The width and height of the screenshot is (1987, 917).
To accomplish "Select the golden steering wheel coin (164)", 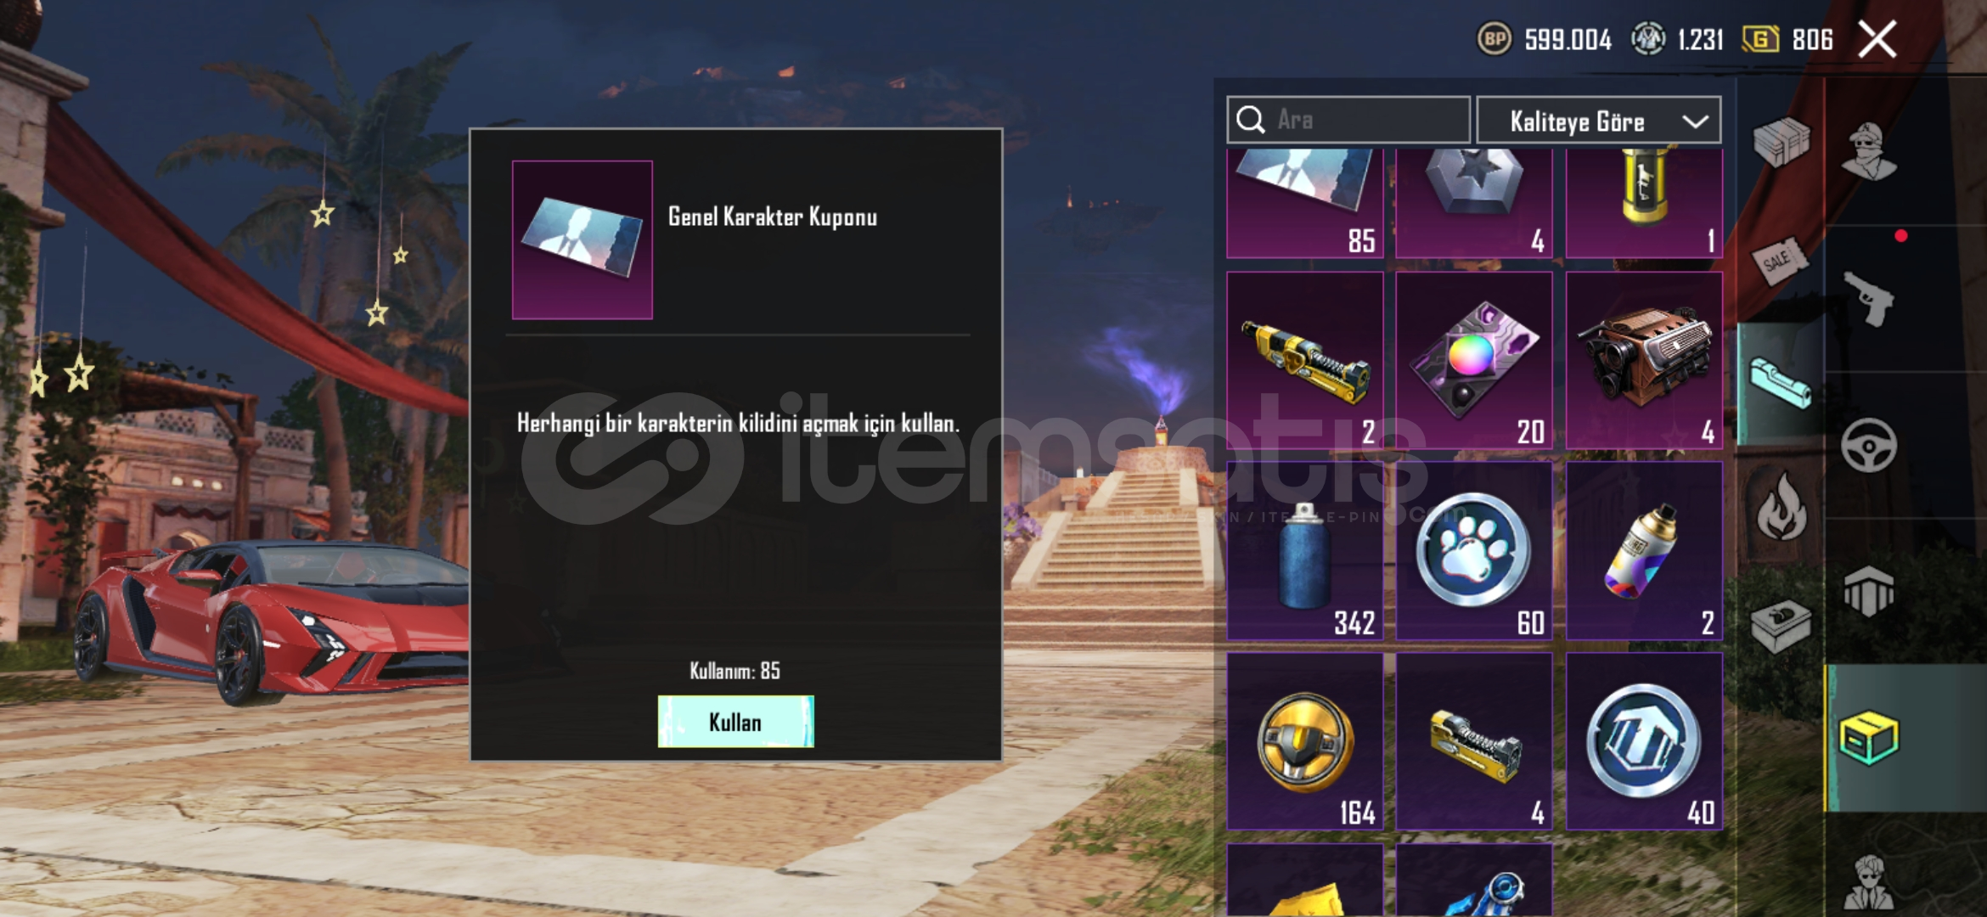I will click(1305, 741).
